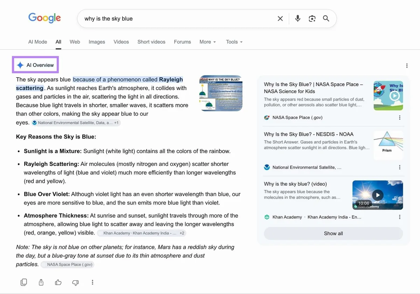Open Search by image camera icon
420x294 pixels.
click(312, 19)
